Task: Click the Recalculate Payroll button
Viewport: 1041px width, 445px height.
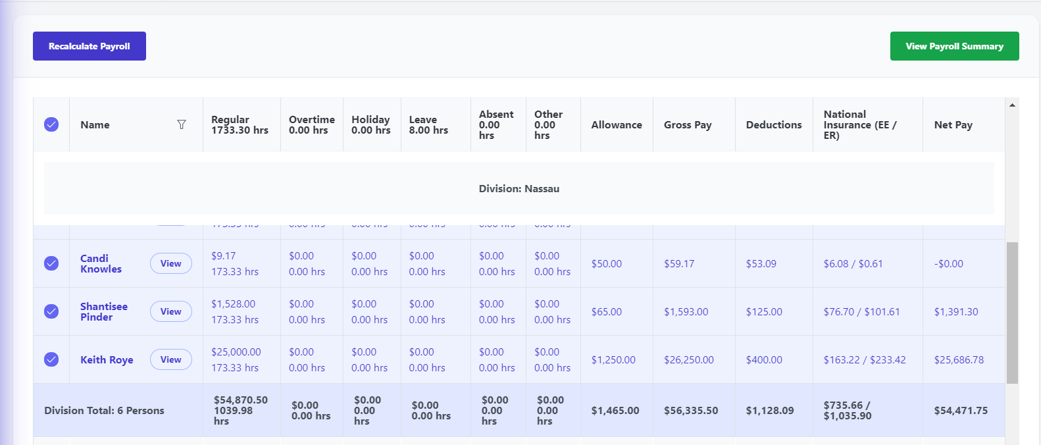Action: coord(89,46)
